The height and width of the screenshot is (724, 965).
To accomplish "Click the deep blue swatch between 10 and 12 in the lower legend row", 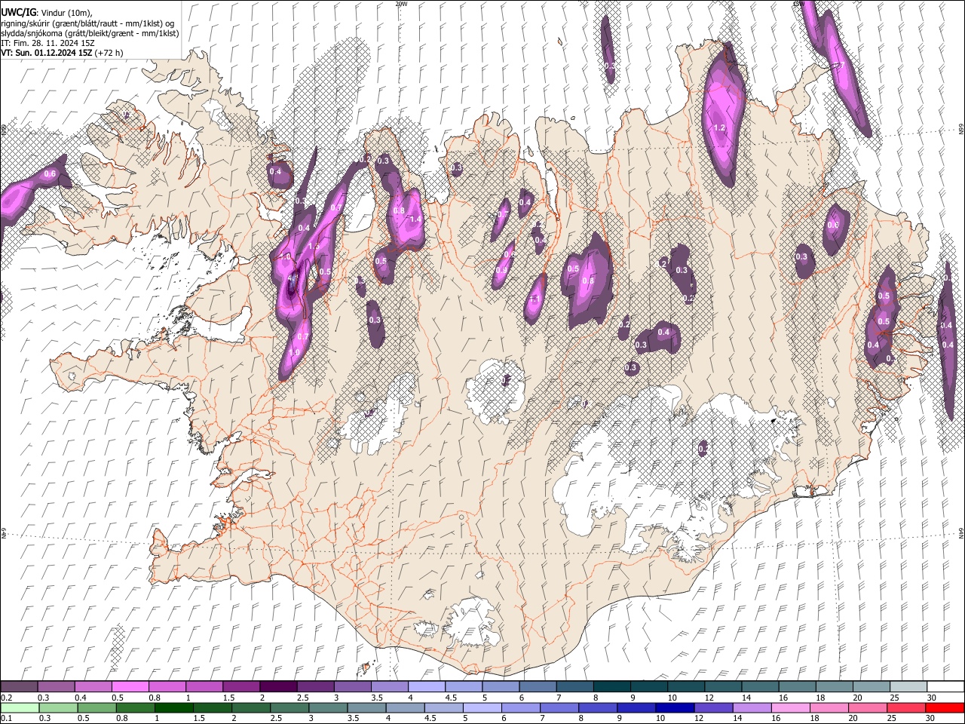I will tap(675, 708).
